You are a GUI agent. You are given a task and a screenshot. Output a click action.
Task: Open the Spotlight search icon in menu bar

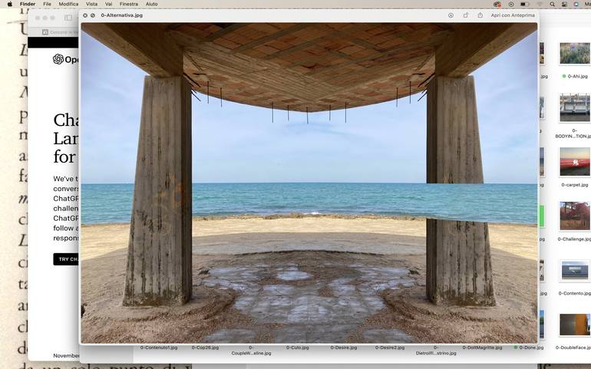552,4
